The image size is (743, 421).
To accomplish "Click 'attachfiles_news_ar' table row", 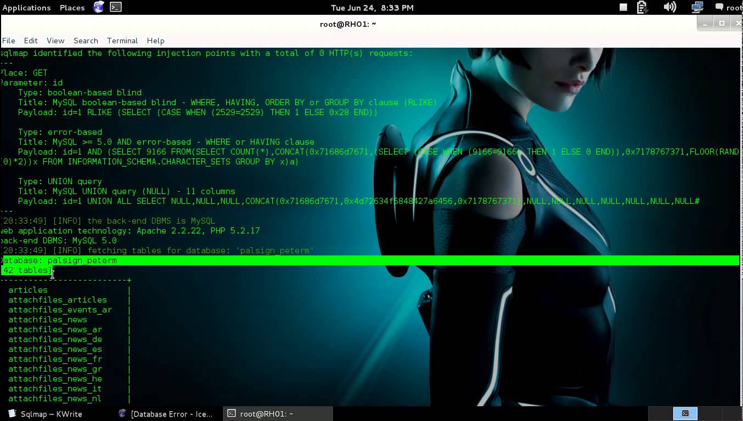I will (x=55, y=329).
